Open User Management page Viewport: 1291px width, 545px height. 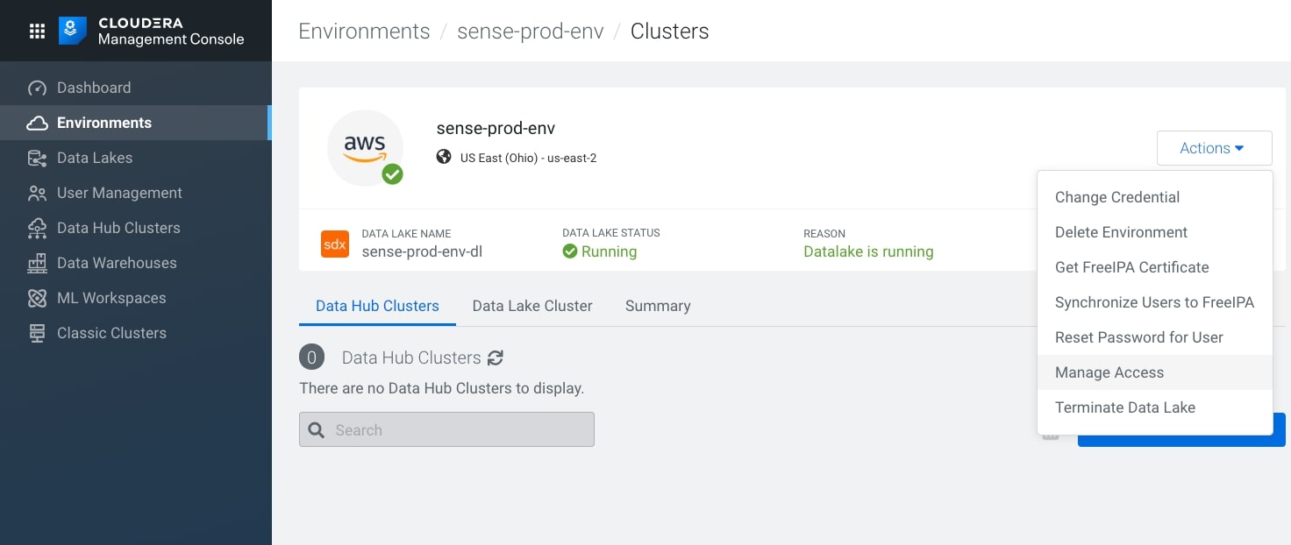[136, 193]
